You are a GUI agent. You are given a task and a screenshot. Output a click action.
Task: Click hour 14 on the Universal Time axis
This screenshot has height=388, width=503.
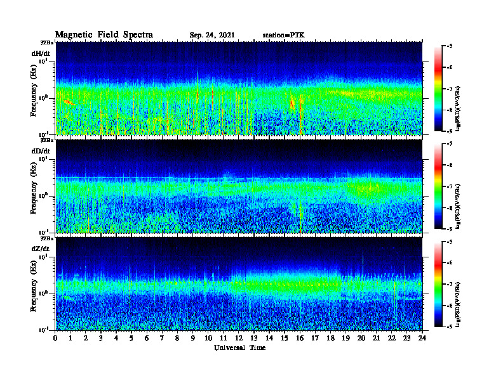pos(269,339)
